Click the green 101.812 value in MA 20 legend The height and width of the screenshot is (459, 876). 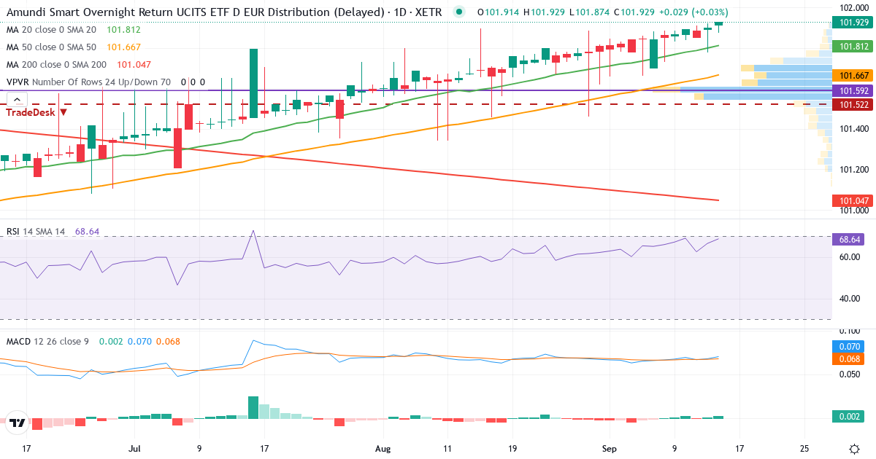coord(123,30)
